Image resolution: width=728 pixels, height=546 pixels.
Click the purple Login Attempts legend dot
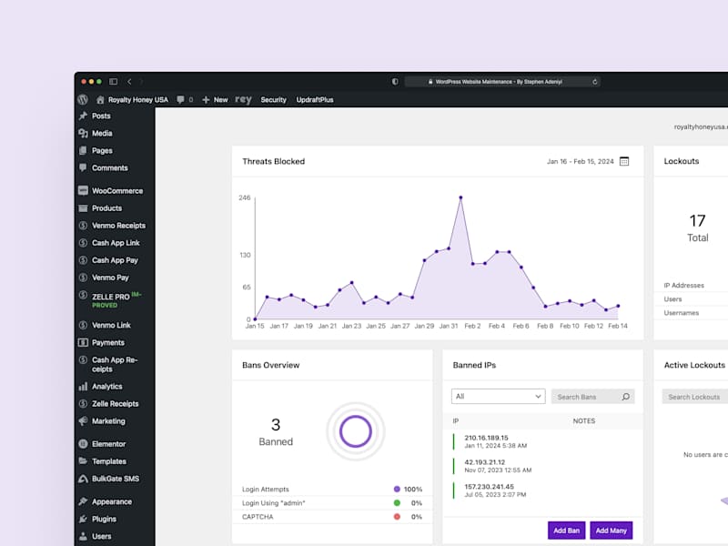point(397,489)
